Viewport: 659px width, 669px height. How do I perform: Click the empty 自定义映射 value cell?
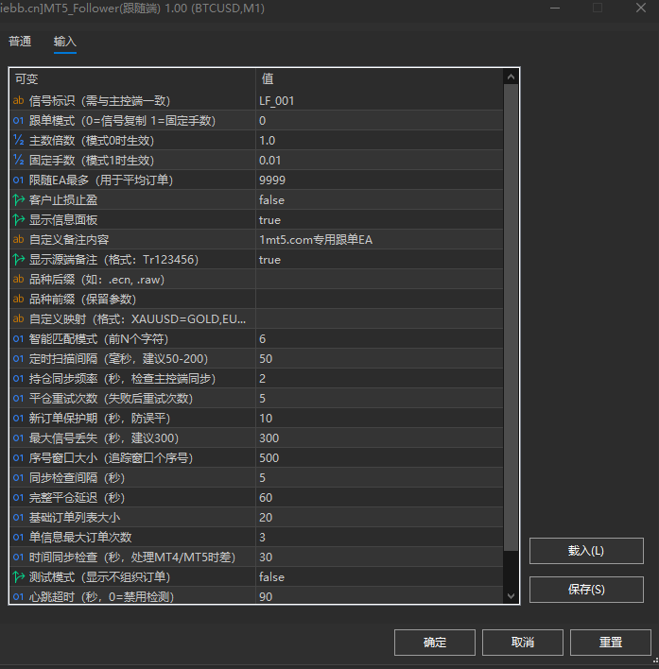click(379, 319)
